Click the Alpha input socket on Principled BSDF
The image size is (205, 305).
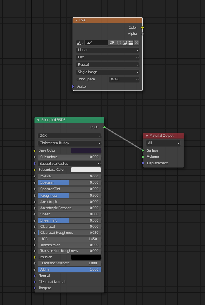click(x=35, y=269)
